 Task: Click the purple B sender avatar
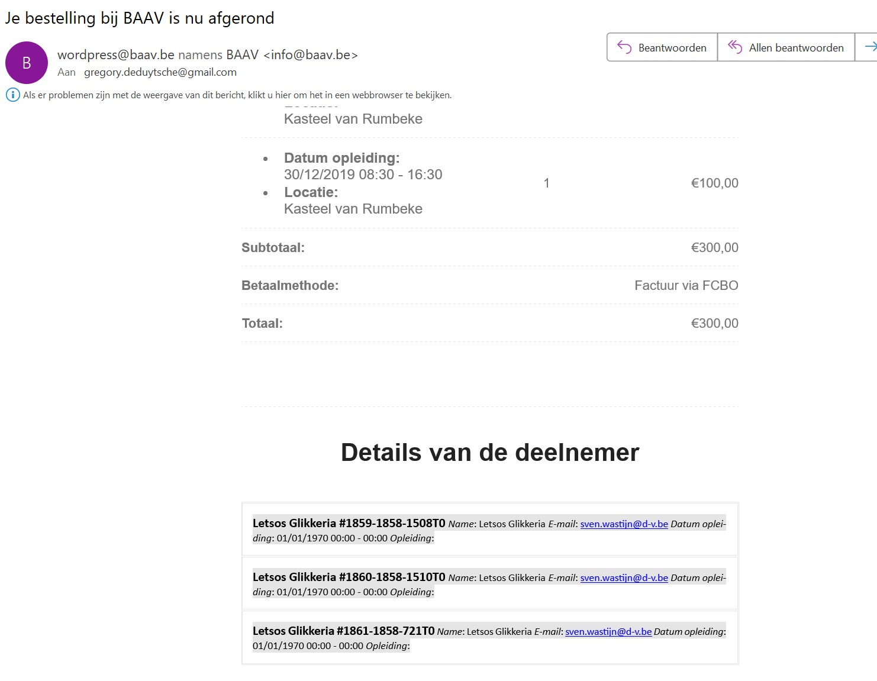coord(27,63)
